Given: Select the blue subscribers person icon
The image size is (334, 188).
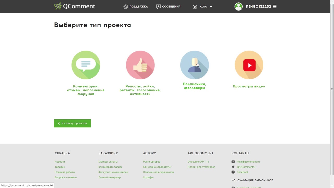Looking at the screenshot, I should point(194,65).
